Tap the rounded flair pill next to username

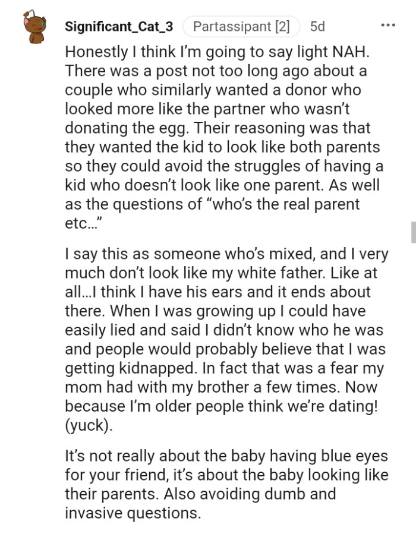tap(241, 26)
